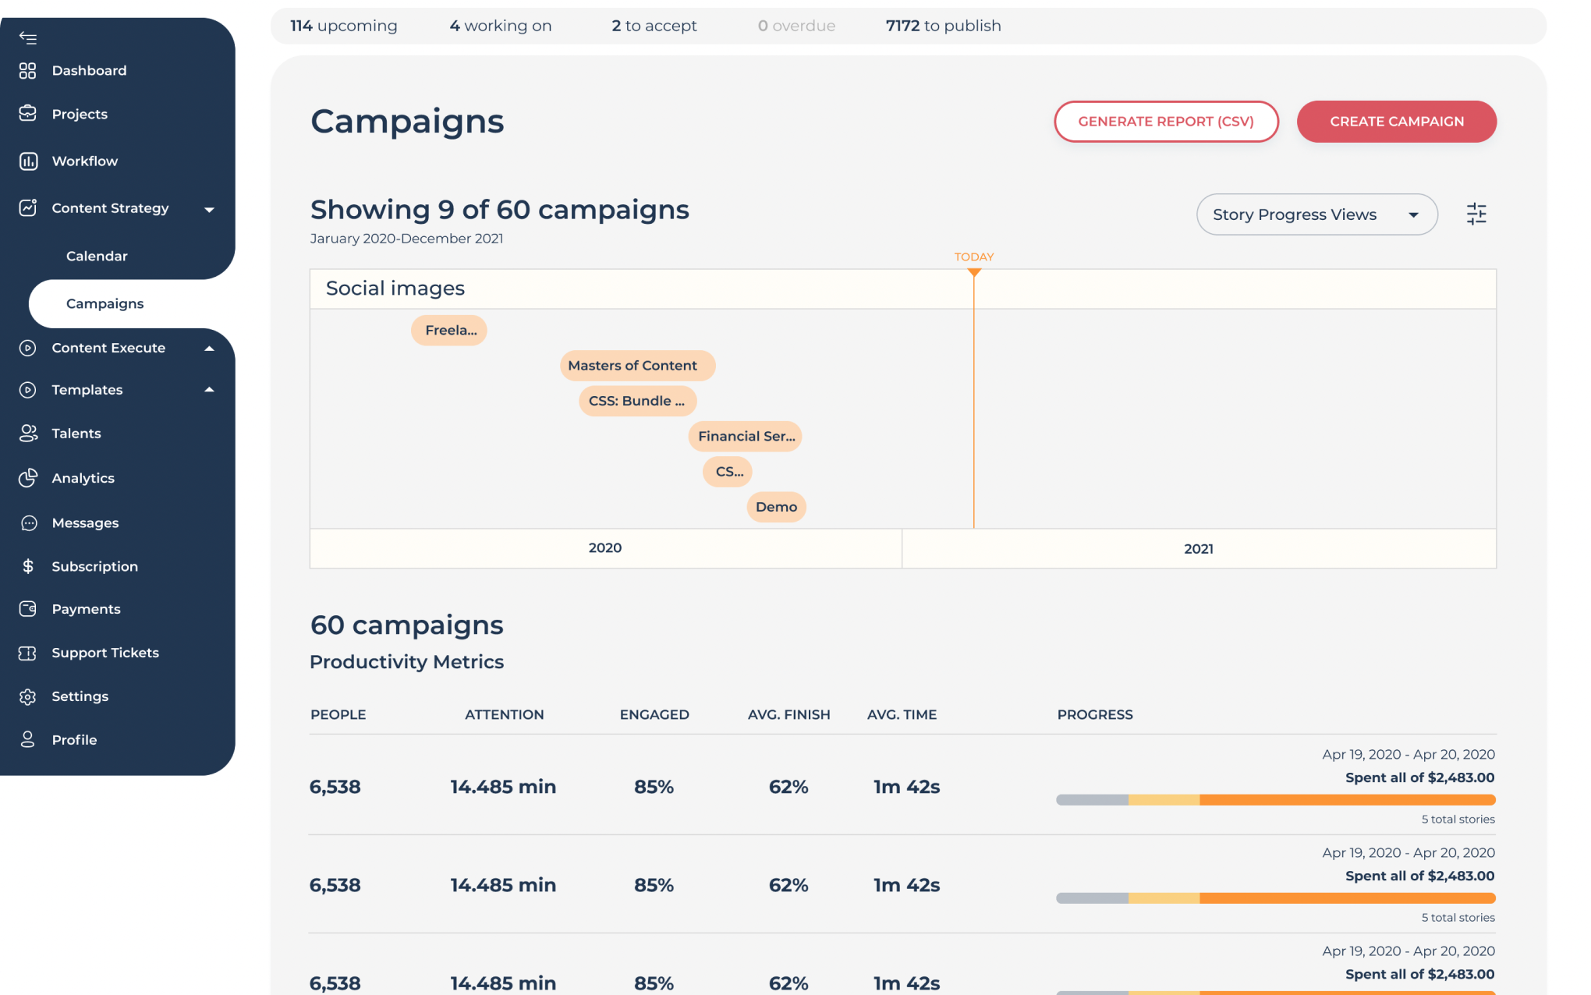Click the Messages chat bubble icon
The height and width of the screenshot is (995, 1591).
coord(28,523)
